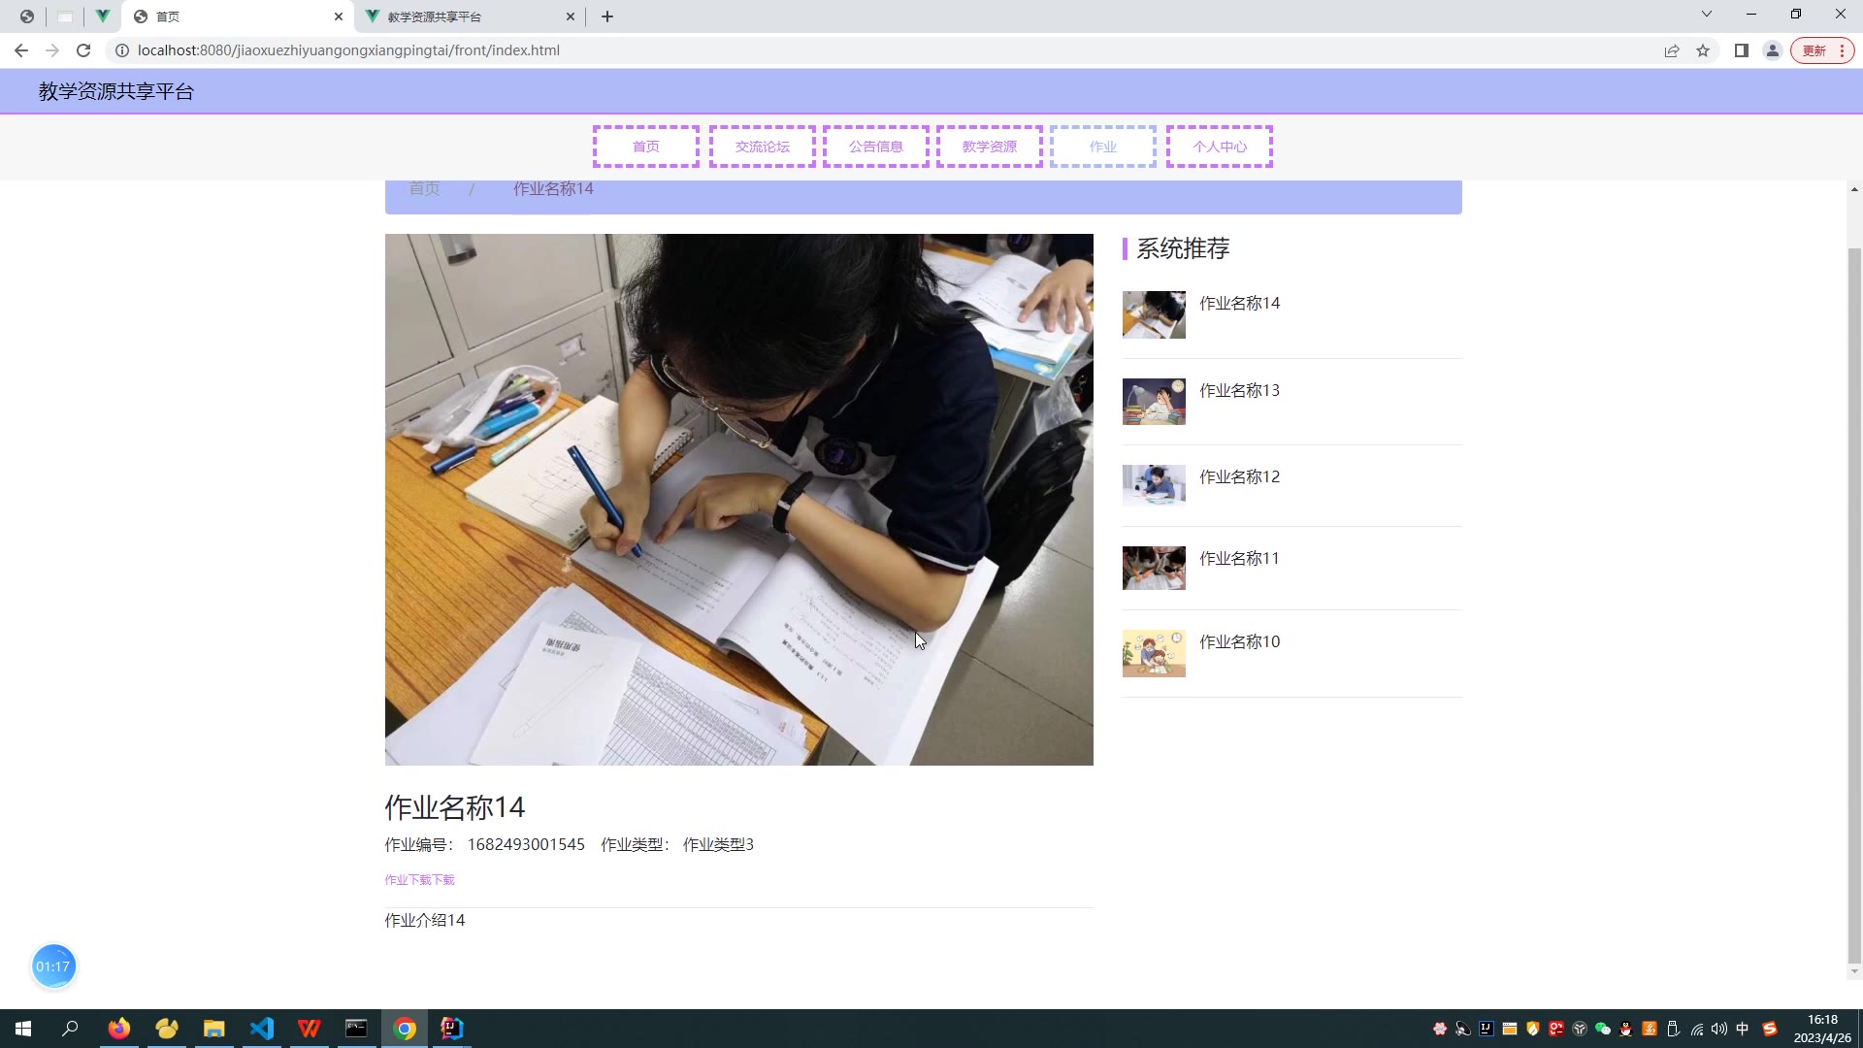Click the Sogou input icon in tray
Screen dimensions: 1863x1048
[x=1770, y=1029]
